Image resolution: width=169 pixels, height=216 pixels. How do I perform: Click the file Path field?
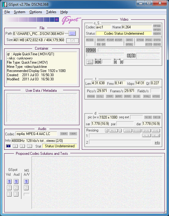coord(39,33)
